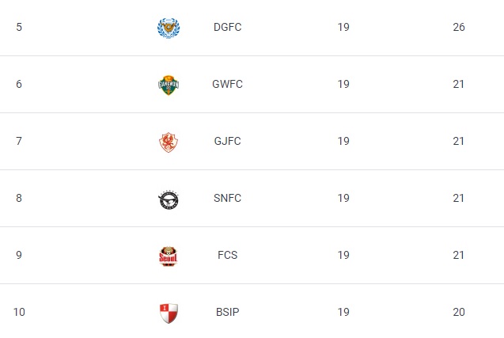Click the GJFC orange phoenix shield crest
This screenshot has height=338, width=504.
pyautogui.click(x=169, y=142)
